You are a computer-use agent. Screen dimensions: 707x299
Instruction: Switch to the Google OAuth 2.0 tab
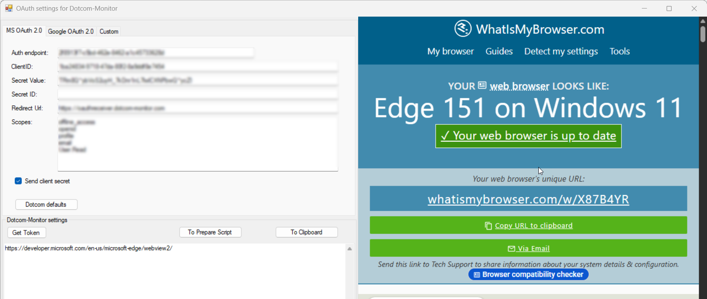pos(71,32)
